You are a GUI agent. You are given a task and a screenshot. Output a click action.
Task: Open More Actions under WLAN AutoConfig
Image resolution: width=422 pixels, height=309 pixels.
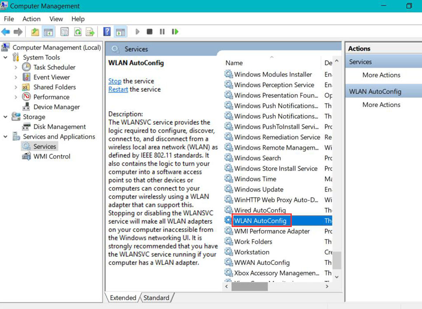pyautogui.click(x=381, y=105)
